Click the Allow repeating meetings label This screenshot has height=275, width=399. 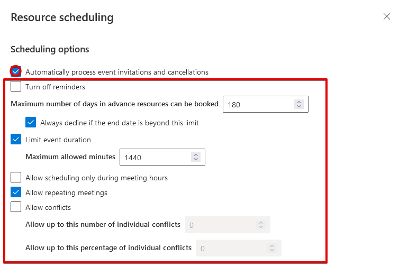pyautogui.click(x=66, y=192)
